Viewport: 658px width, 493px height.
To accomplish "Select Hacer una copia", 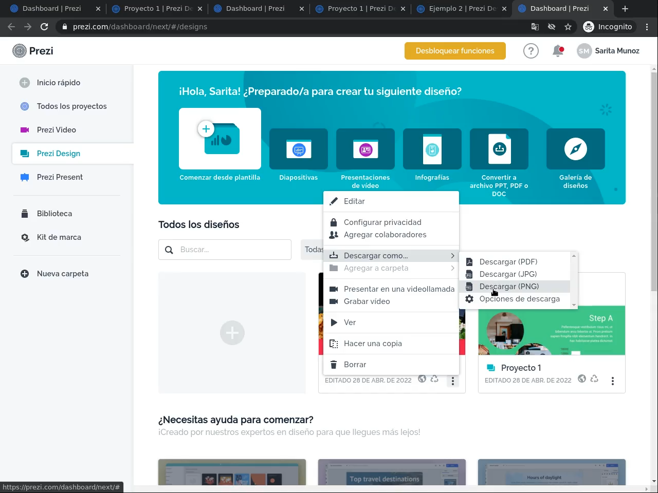I will coord(391,344).
